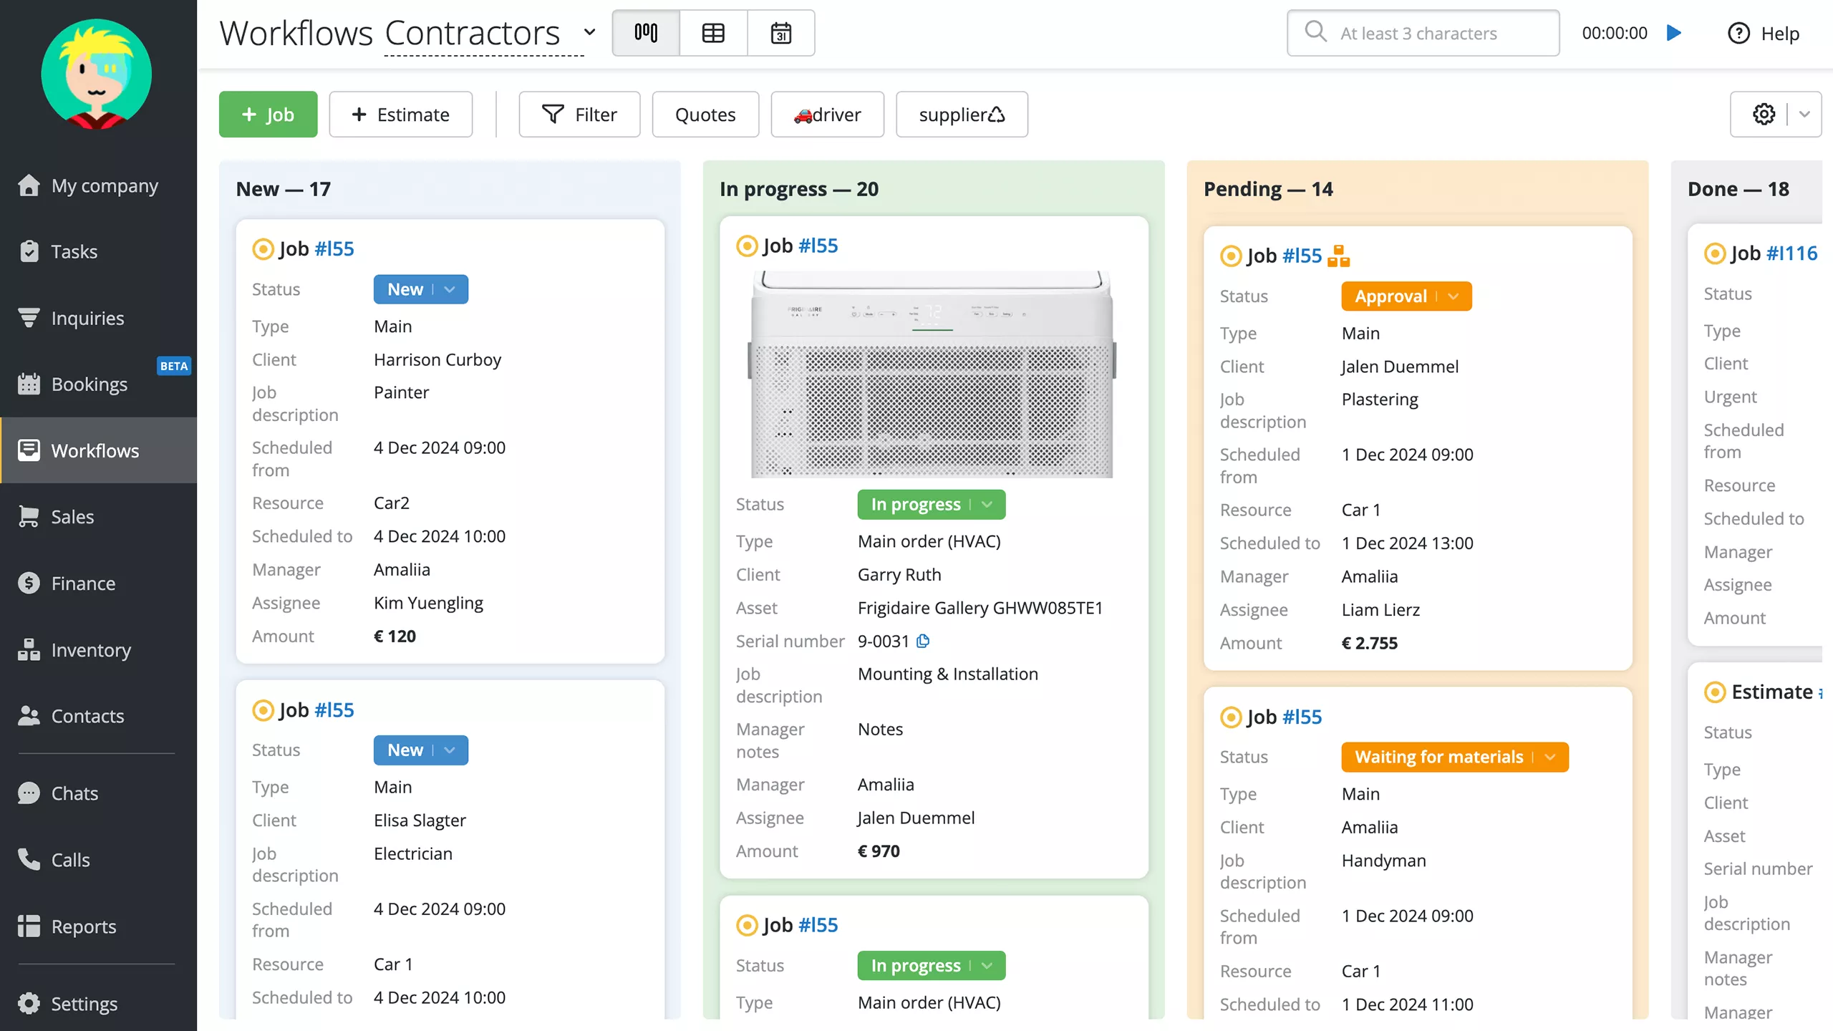Expand the status dropdown on Harrison Curboy's job
The image size is (1833, 1031).
coord(450,289)
